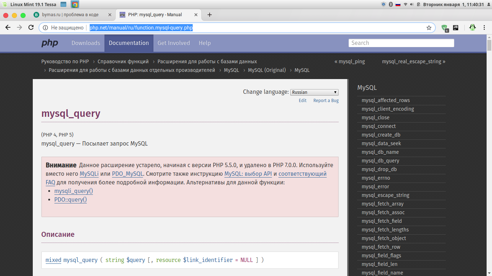
Task: Open the penguin profile avatar
Action: coord(472,28)
